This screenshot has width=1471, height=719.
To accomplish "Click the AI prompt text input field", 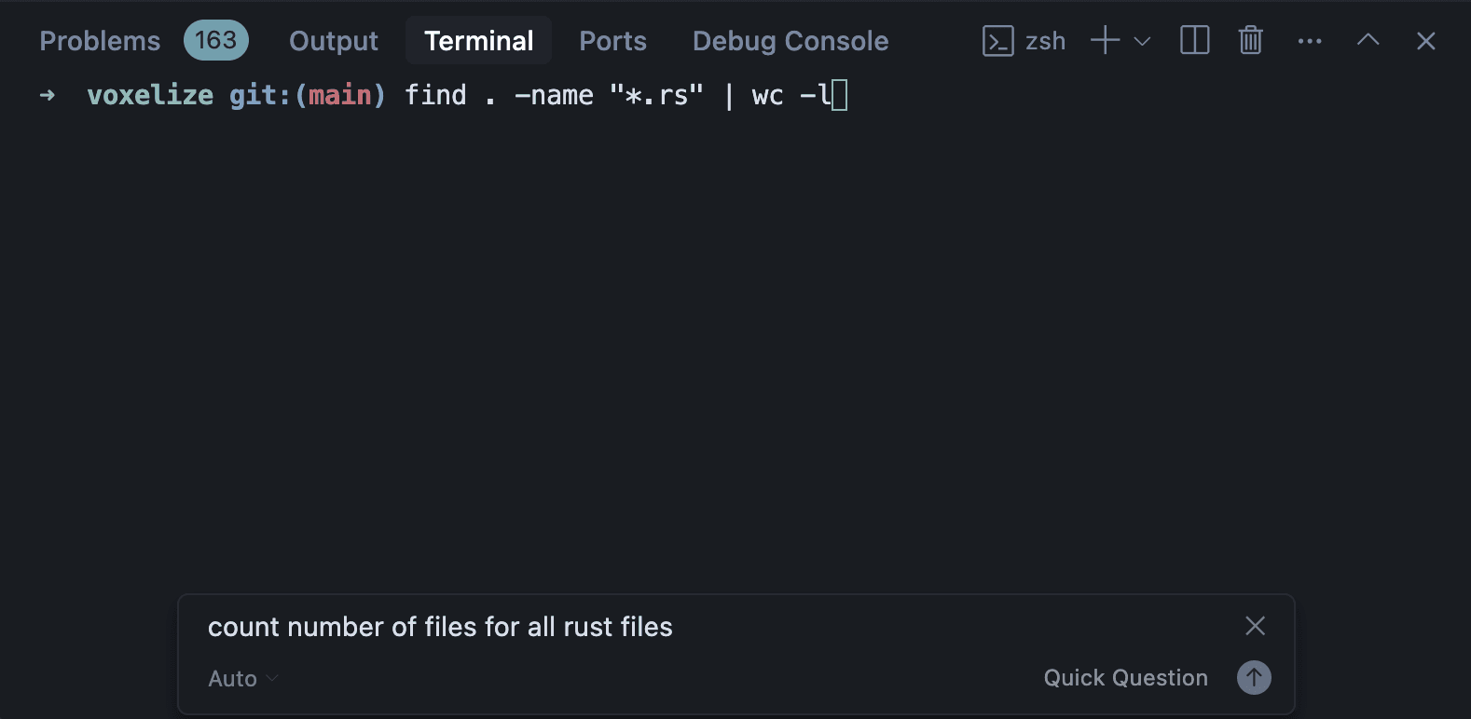I will pos(559,626).
